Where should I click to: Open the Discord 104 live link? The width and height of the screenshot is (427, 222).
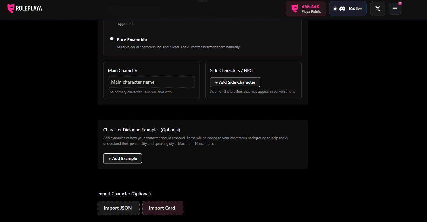(348, 9)
